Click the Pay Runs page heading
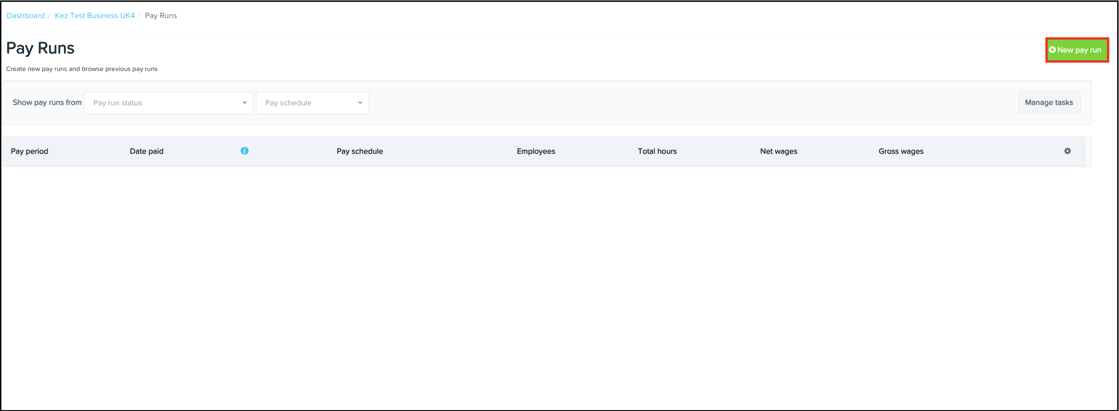Image resolution: width=1119 pixels, height=411 pixels. point(40,48)
